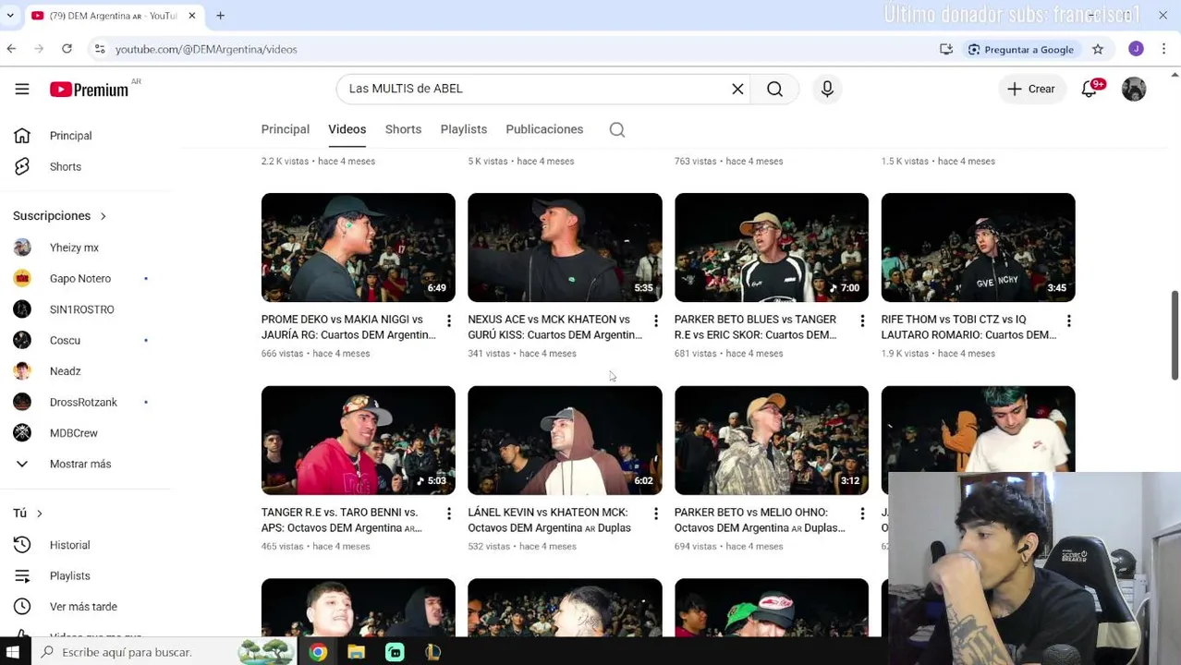Select the Videos channel tab
This screenshot has width=1181, height=665.
pyautogui.click(x=347, y=129)
